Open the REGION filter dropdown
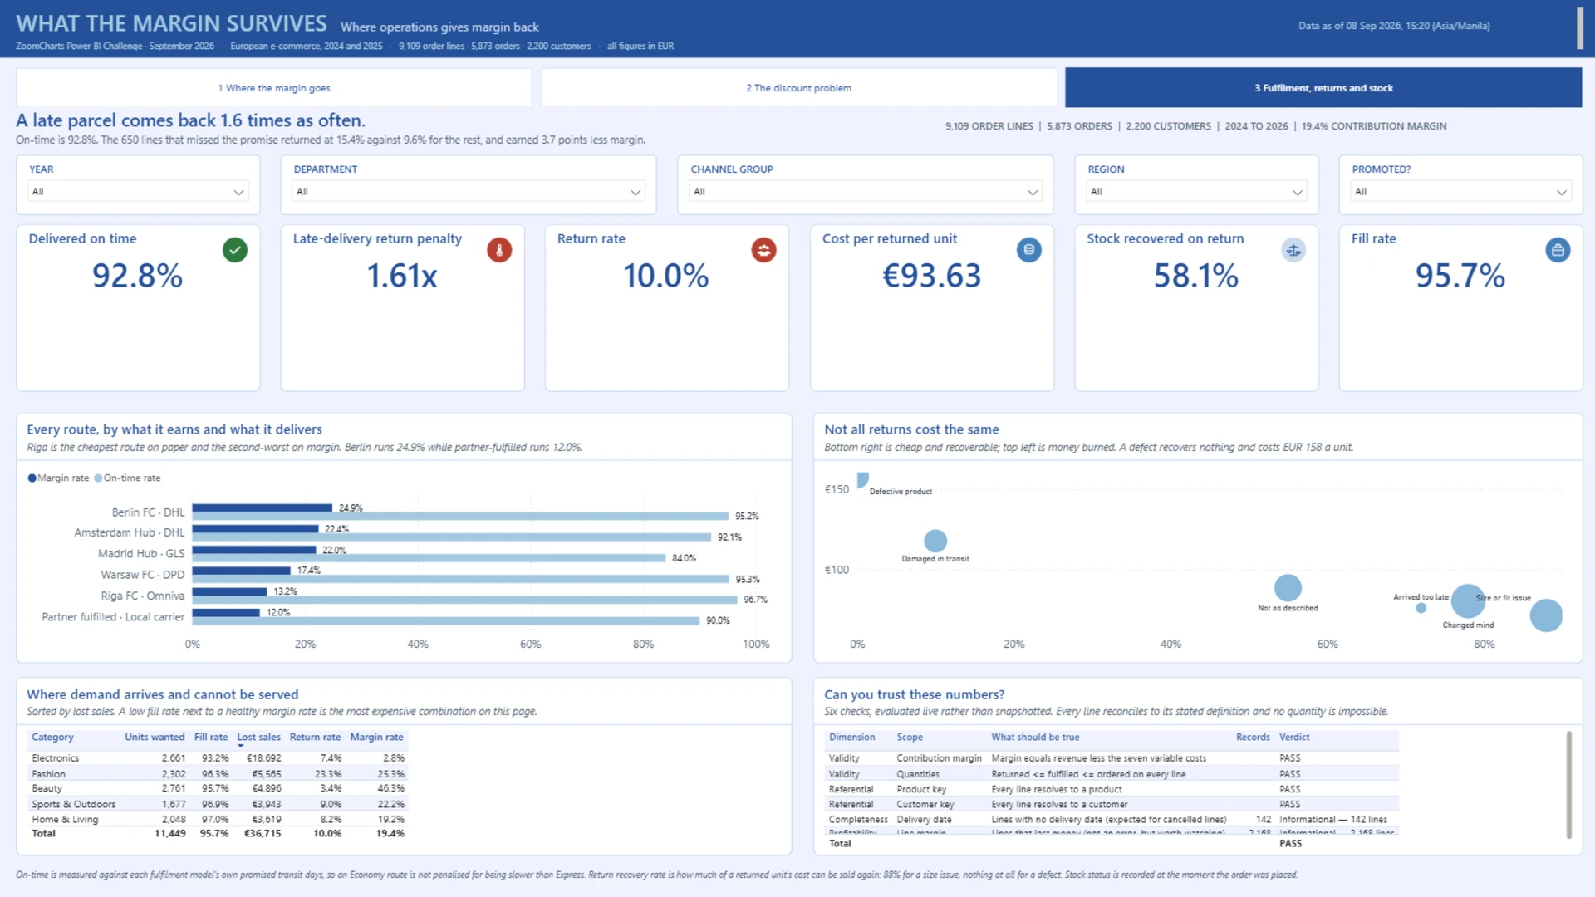Screen dimensions: 1595x897 point(1196,192)
